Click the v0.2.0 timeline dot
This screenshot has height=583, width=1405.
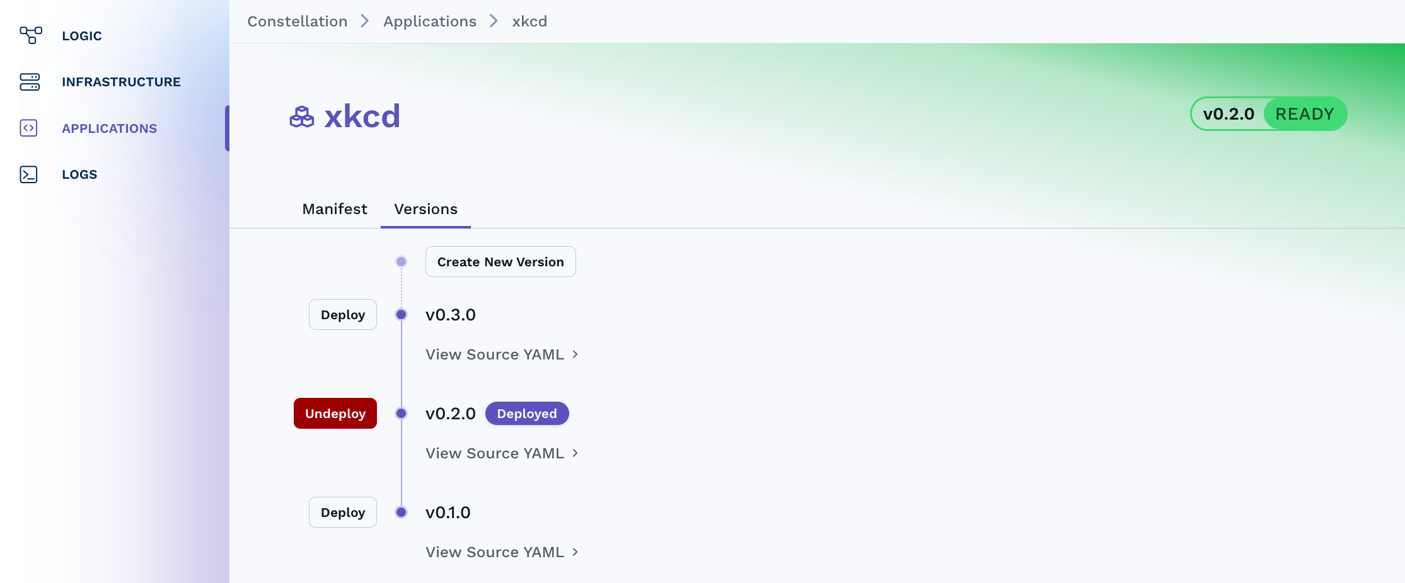pos(401,414)
